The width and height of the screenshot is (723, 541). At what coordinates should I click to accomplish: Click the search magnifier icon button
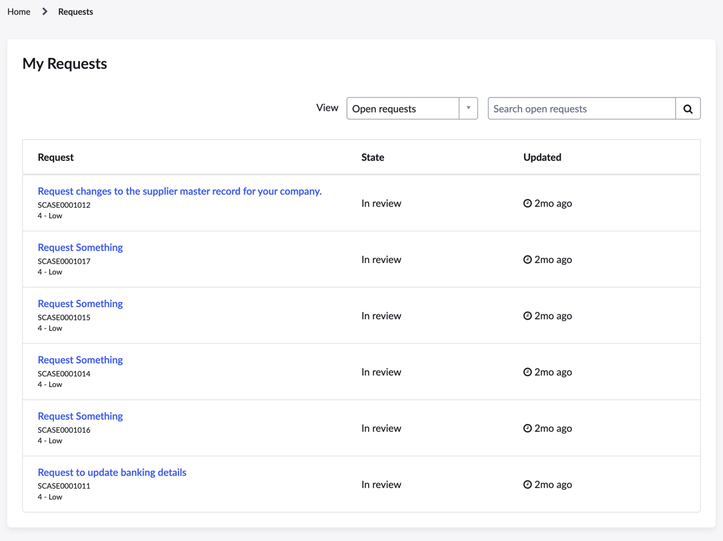point(688,108)
